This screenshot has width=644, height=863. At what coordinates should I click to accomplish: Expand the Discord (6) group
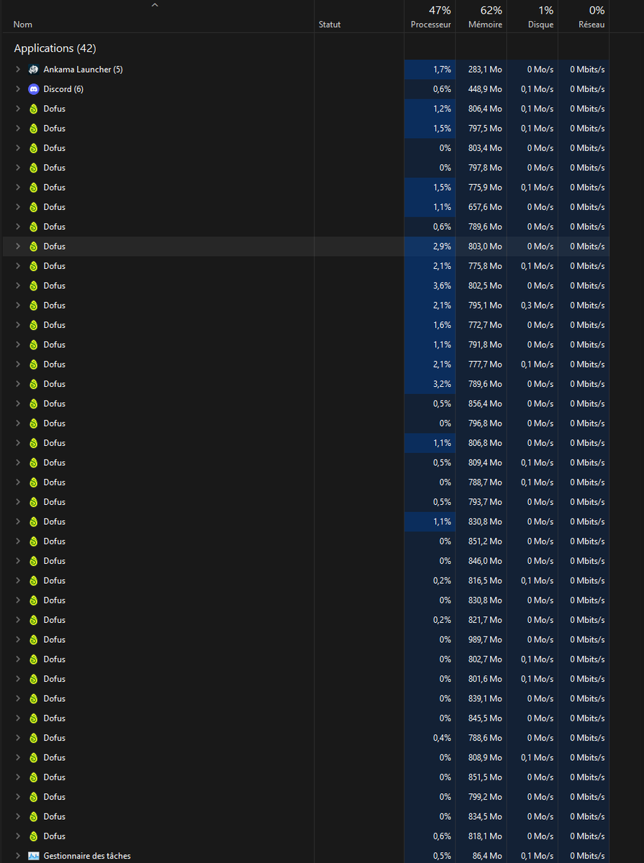click(17, 89)
